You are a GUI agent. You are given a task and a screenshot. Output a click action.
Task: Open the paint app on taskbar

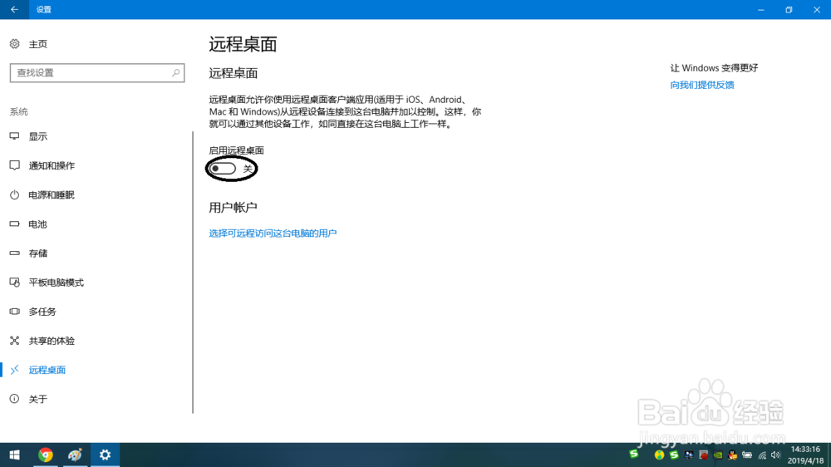tap(75, 455)
